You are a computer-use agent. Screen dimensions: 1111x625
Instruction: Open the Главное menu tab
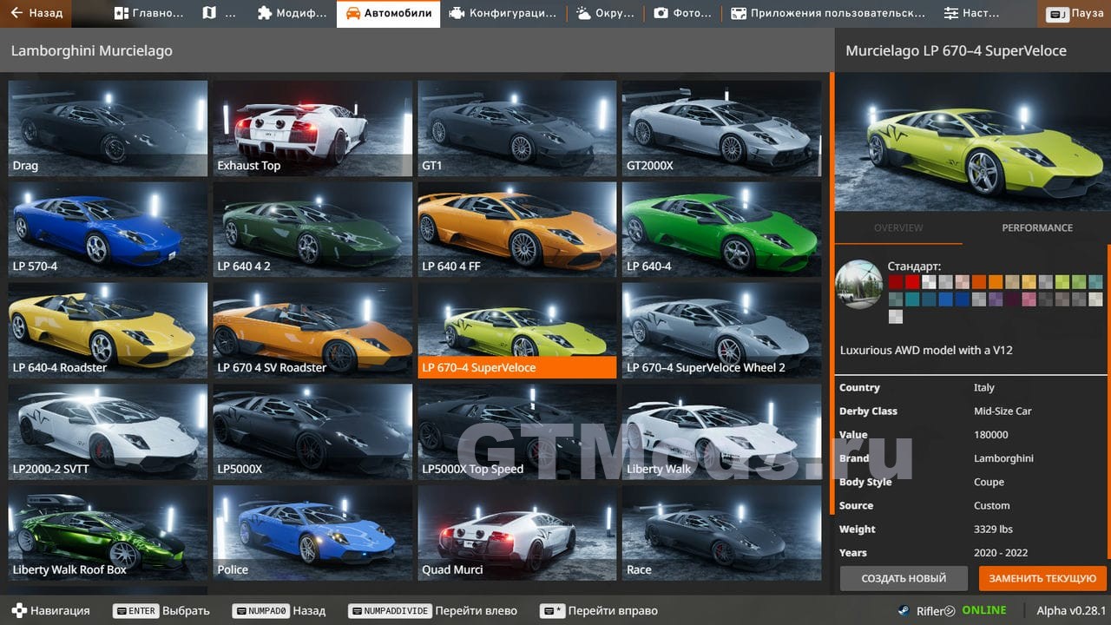(x=148, y=13)
